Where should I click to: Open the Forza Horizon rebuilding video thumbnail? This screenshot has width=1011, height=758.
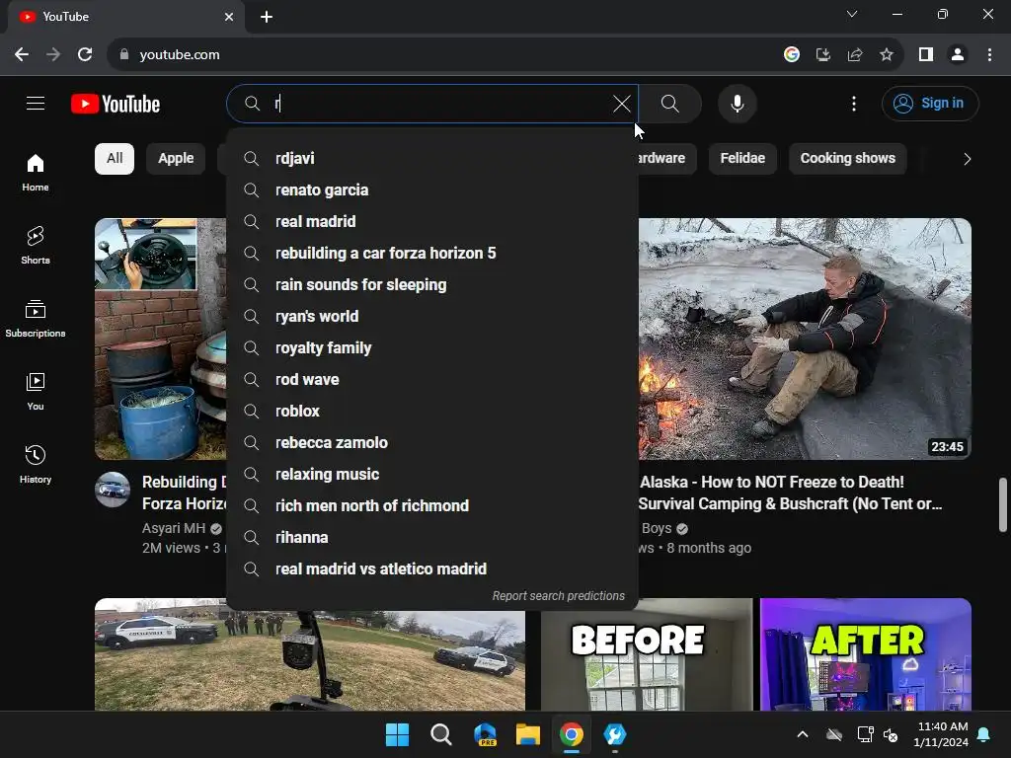(x=161, y=340)
